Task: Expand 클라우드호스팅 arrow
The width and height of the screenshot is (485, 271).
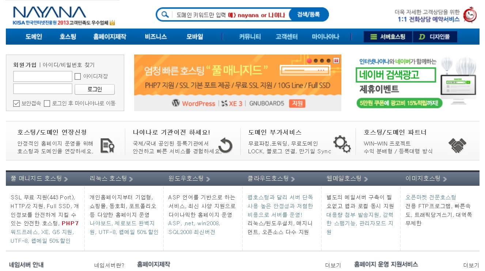Action: click(x=293, y=179)
